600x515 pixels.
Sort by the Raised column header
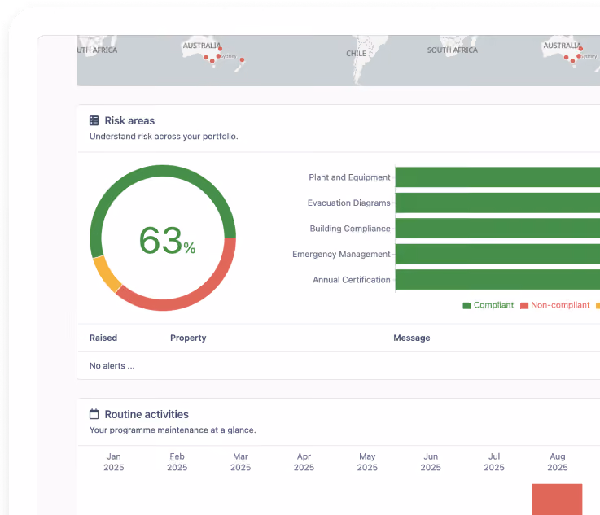tap(103, 338)
